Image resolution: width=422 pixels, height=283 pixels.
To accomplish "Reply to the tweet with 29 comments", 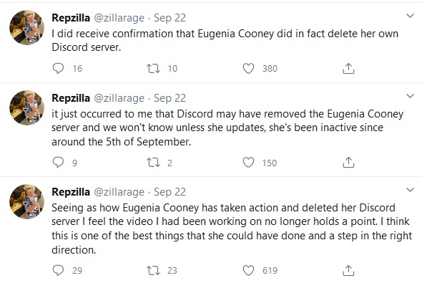I will pyautogui.click(x=58, y=270).
